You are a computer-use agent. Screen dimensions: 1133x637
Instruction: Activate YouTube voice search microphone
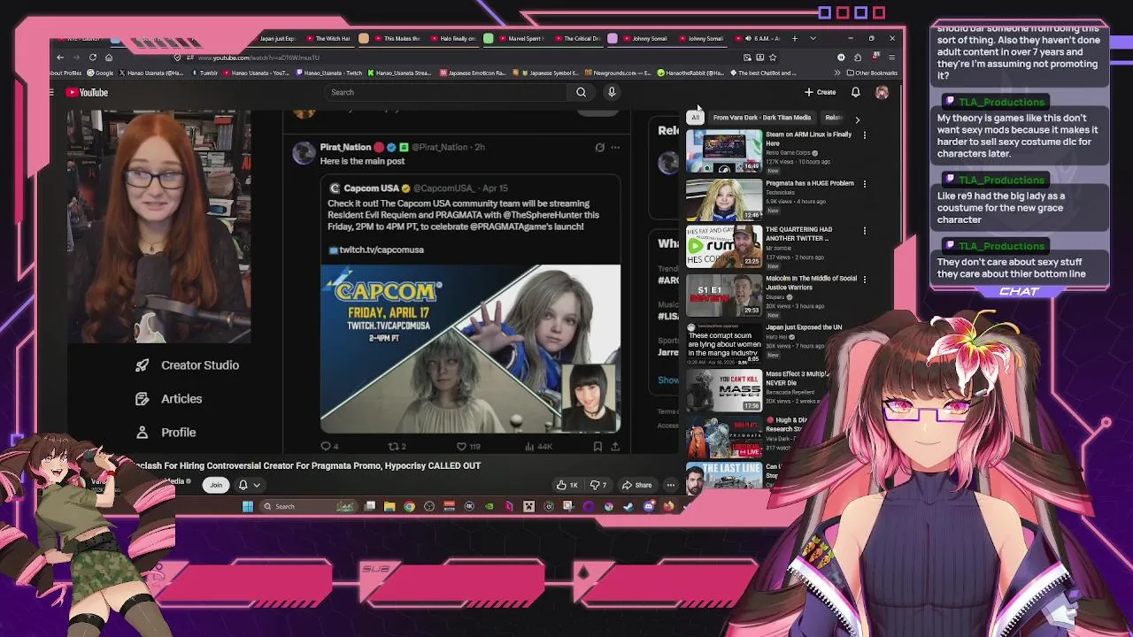pos(611,92)
